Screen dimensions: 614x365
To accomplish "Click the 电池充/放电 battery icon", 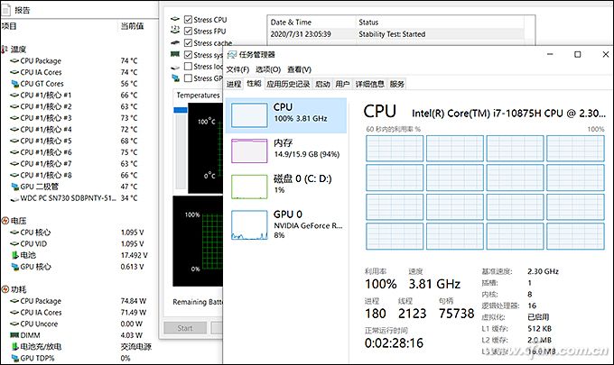I will pyautogui.click(x=14, y=347).
